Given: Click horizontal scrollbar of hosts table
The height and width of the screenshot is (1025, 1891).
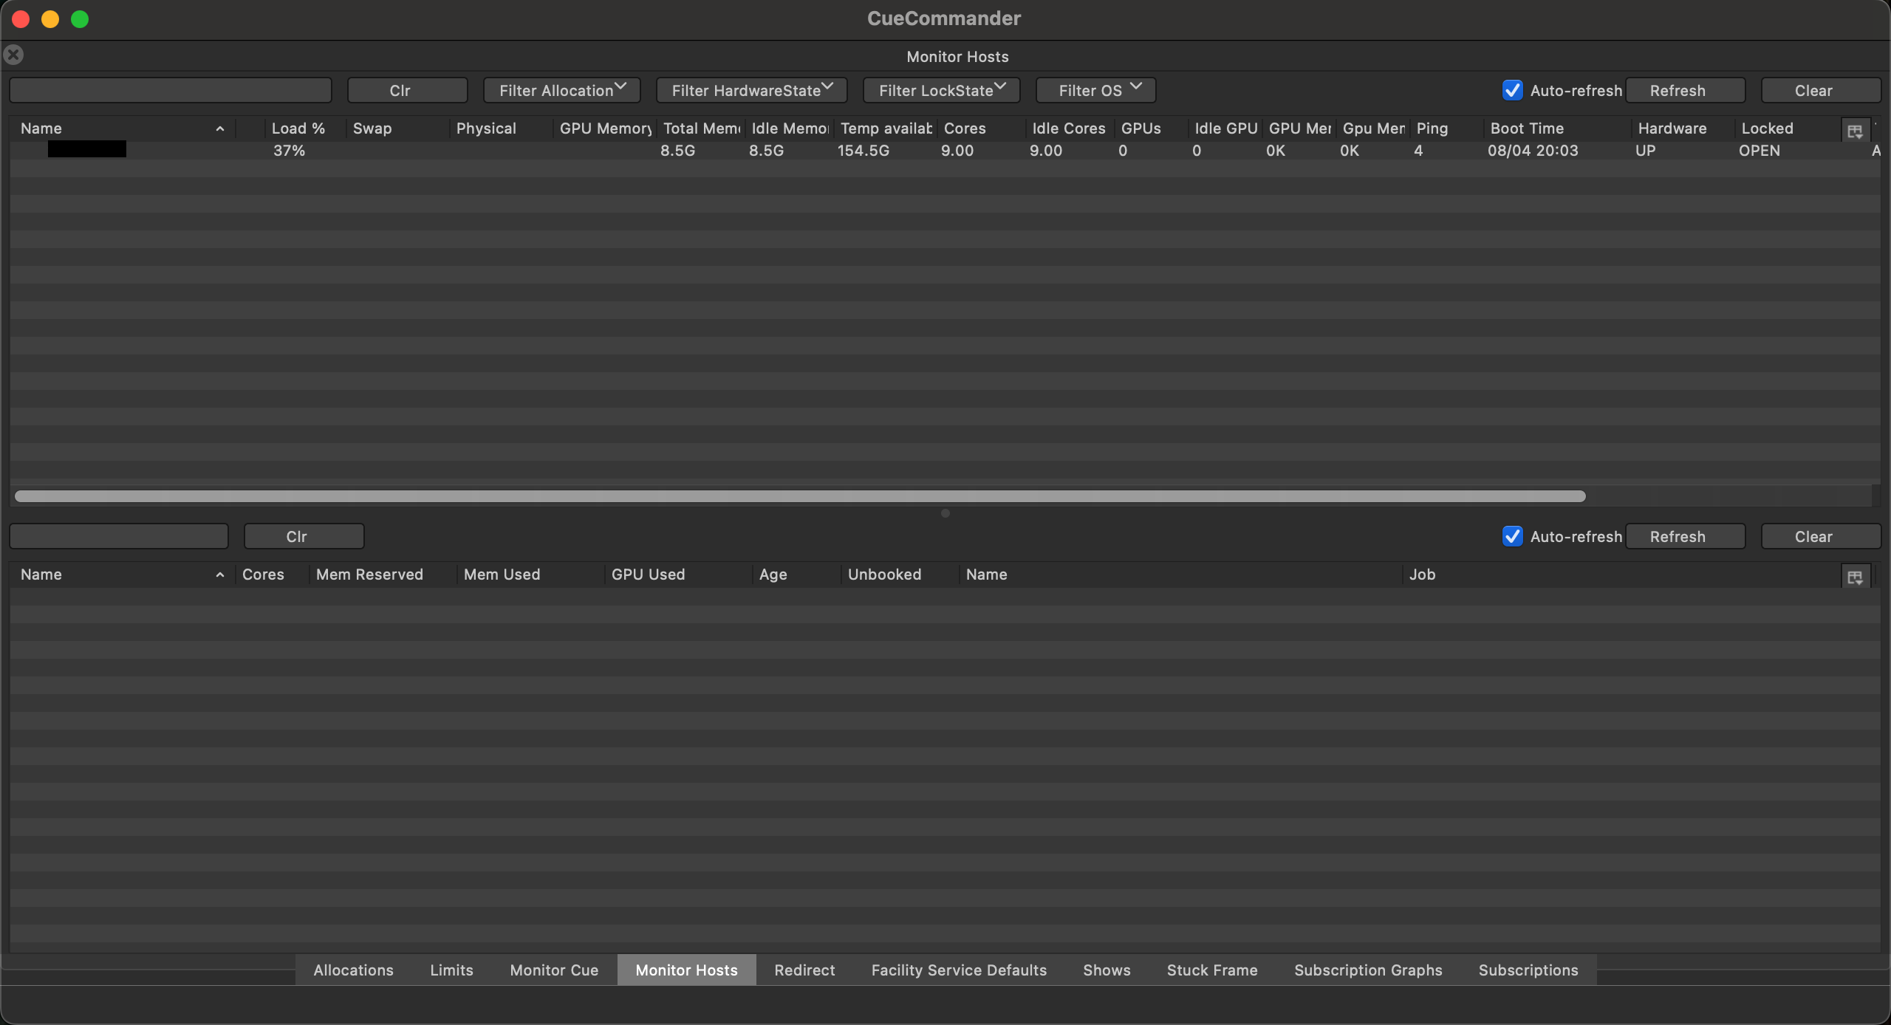Looking at the screenshot, I should (800, 496).
